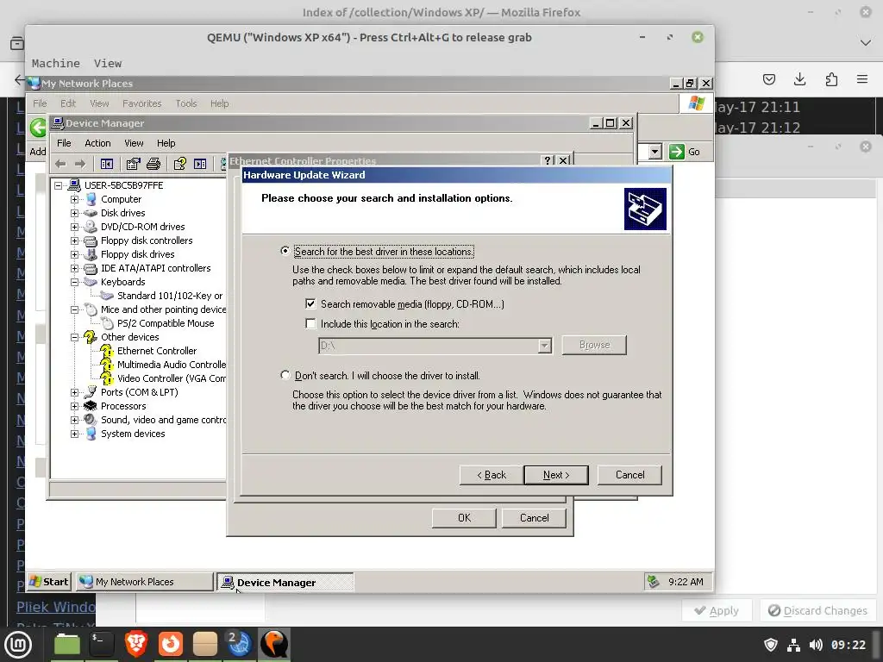Select 'Search for the best driver' radio
883x662 pixels.
pos(285,251)
